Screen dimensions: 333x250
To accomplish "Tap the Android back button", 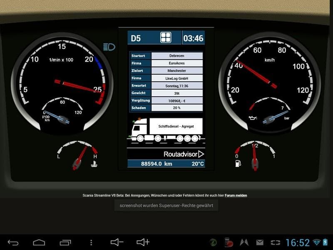I will (x=13, y=242).
